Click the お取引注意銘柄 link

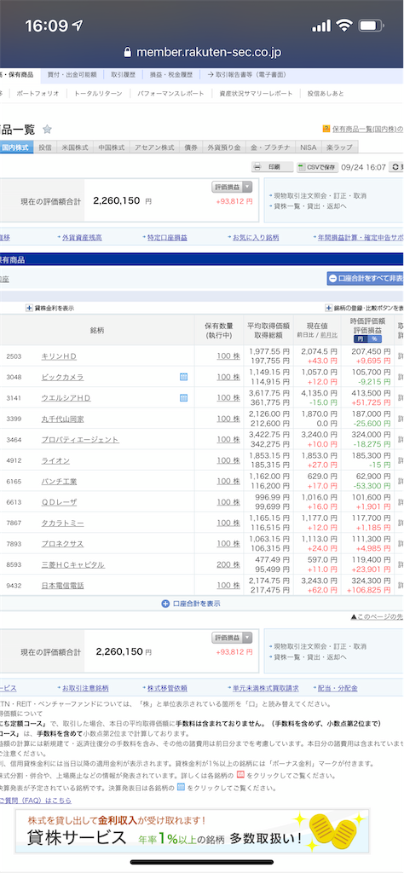(85, 688)
